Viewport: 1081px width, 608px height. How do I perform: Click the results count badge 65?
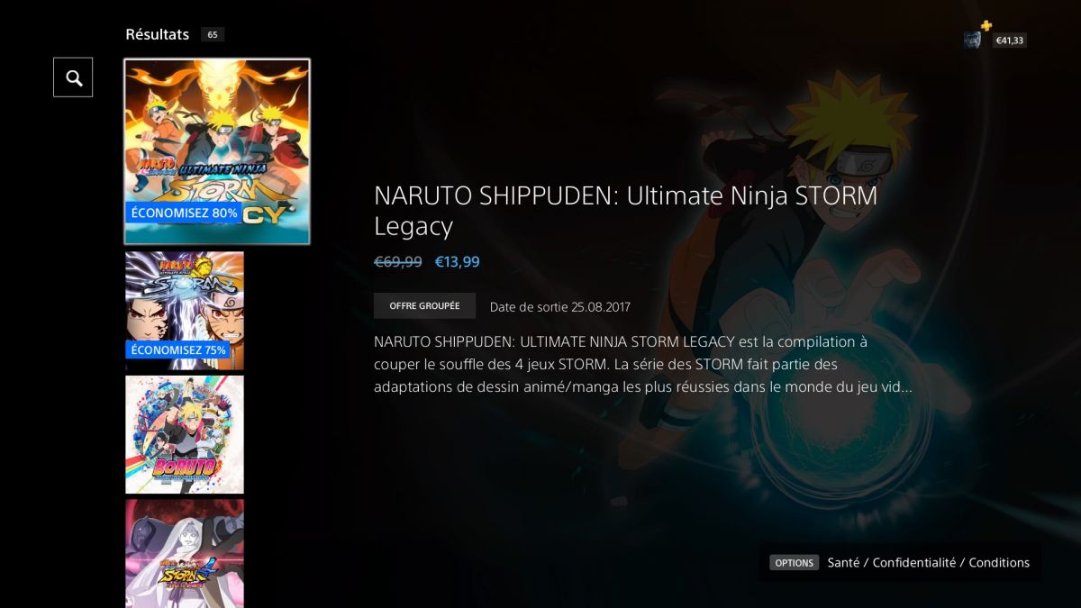[213, 34]
